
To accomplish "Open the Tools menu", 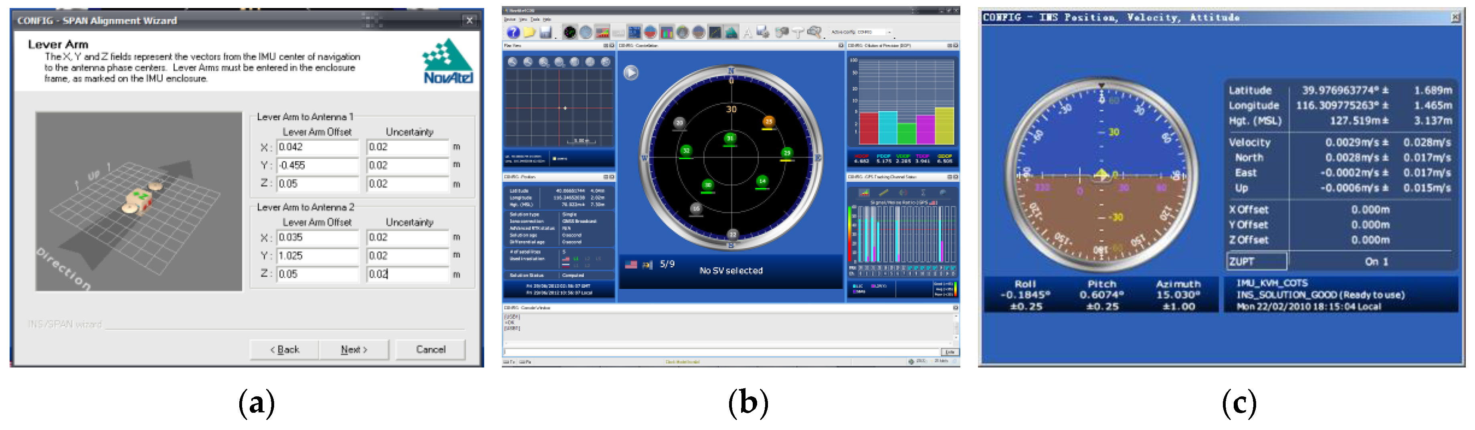I will pos(535,20).
